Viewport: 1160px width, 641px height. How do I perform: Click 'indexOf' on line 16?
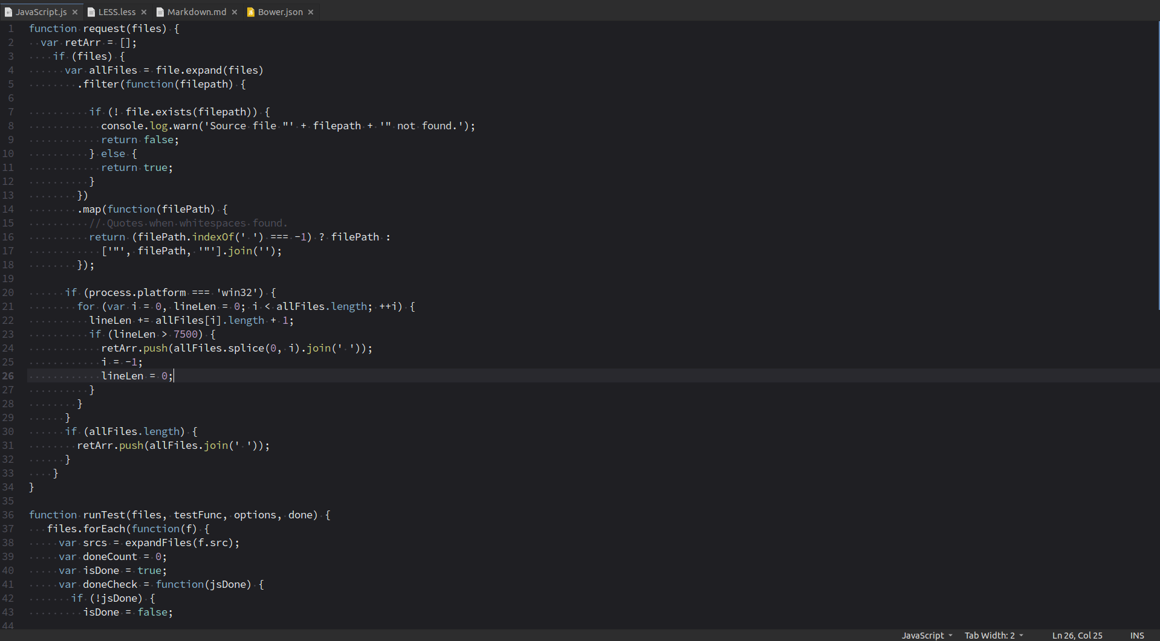click(213, 237)
